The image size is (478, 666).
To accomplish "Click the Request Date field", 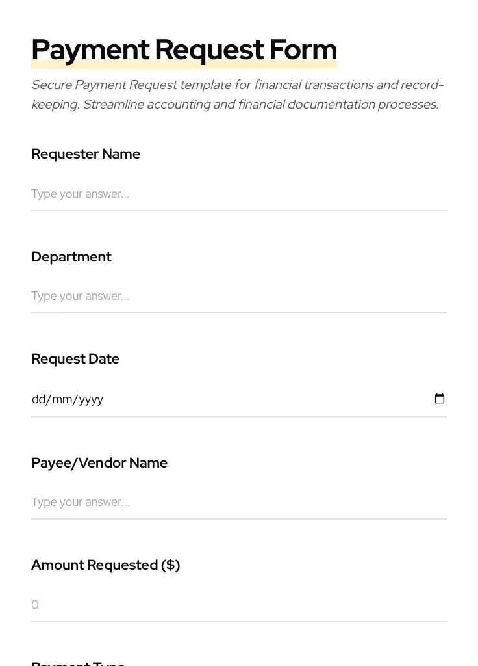I will click(195, 399).
